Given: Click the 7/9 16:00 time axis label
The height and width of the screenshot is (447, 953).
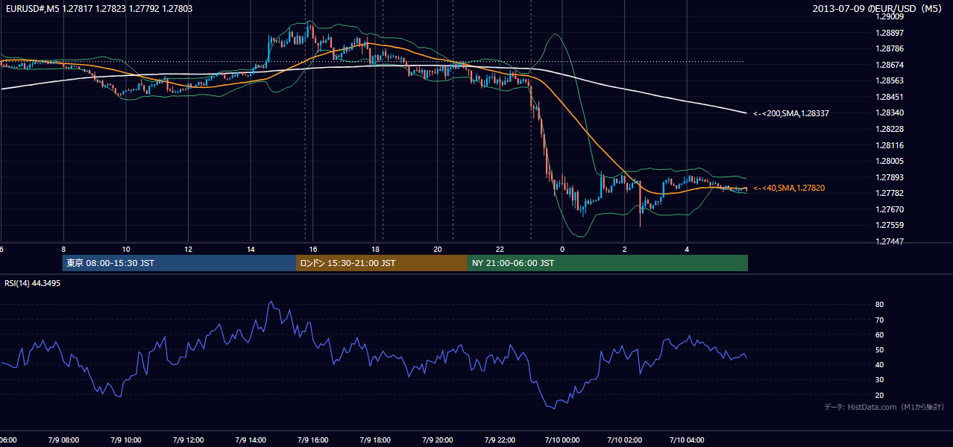Looking at the screenshot, I should tap(313, 440).
